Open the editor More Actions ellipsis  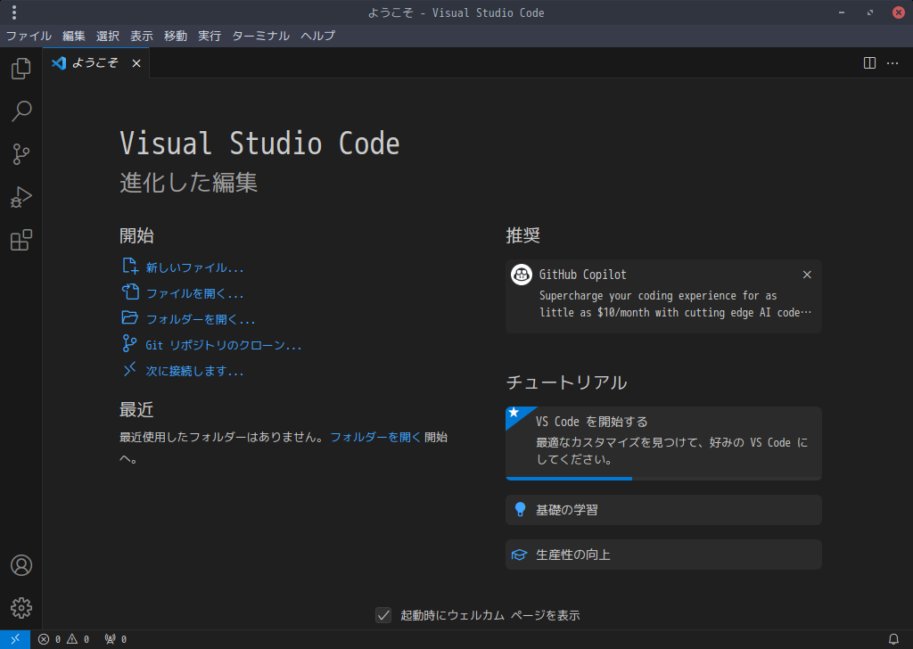coord(892,63)
